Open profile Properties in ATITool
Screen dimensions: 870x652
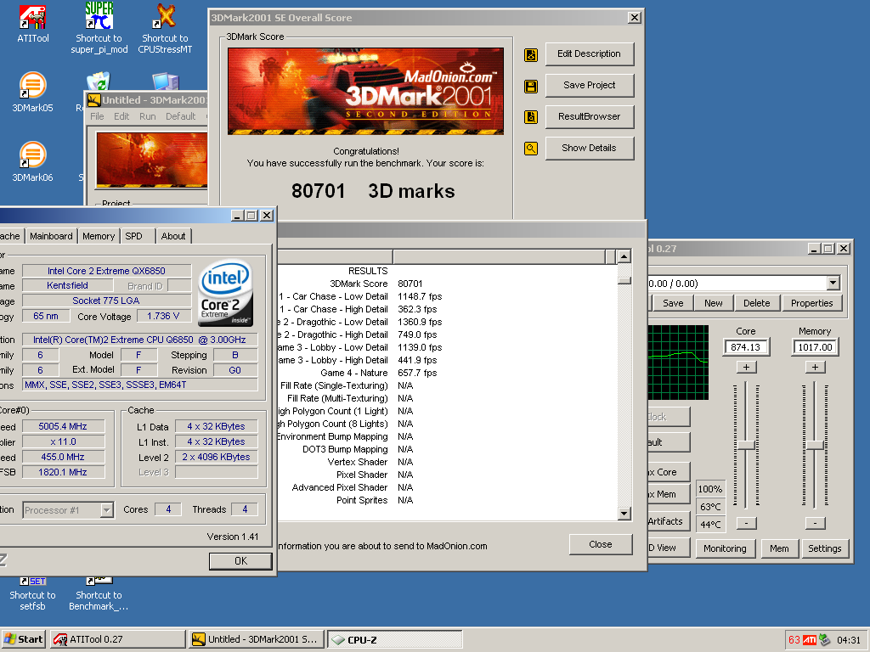811,303
